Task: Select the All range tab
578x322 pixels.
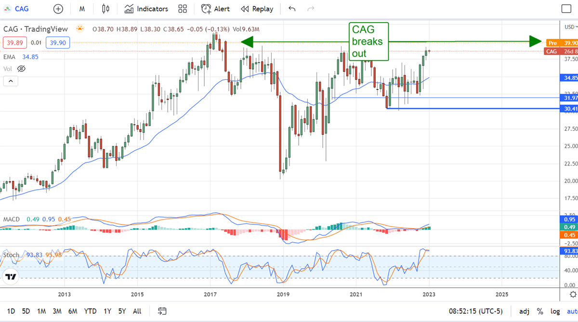Action: [x=137, y=311]
